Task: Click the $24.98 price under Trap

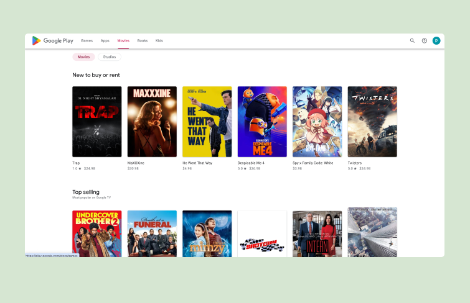Action: click(x=90, y=169)
